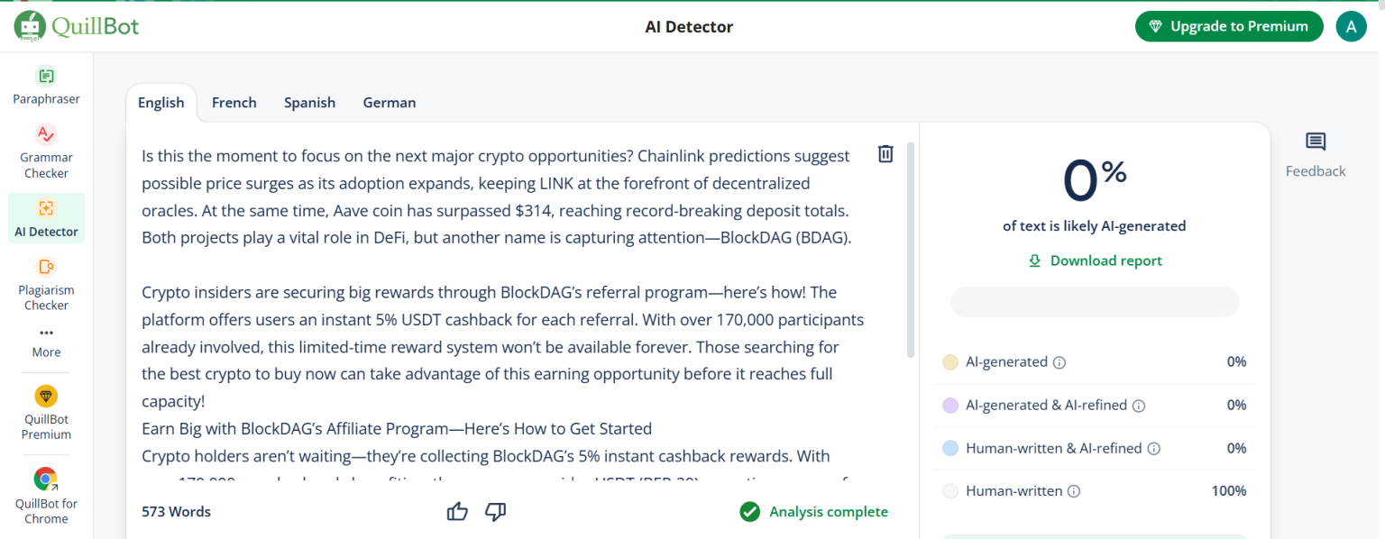Select the German language tab
The image size is (1385, 539).
(x=390, y=103)
